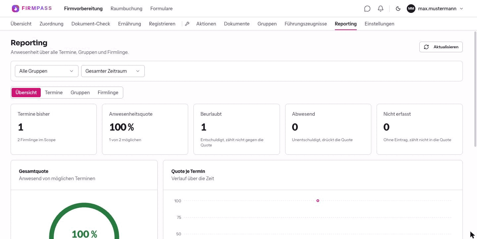The height and width of the screenshot is (239, 477).
Task: Switch to the Gruppen report view
Action: point(80,93)
